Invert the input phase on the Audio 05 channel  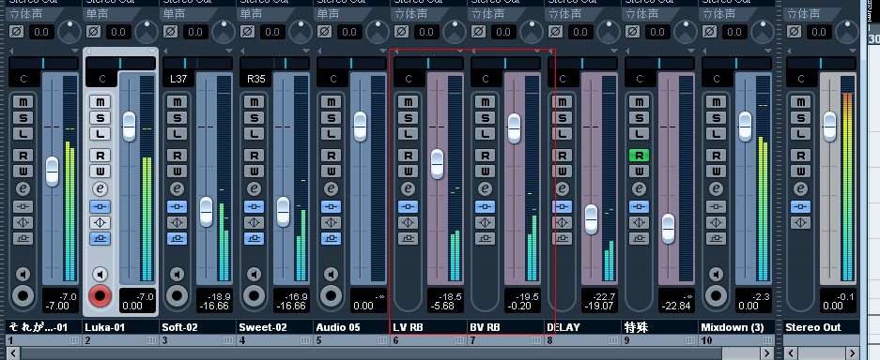click(324, 32)
